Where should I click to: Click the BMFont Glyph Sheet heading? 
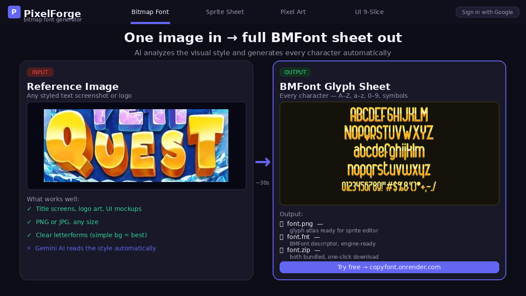(335, 86)
